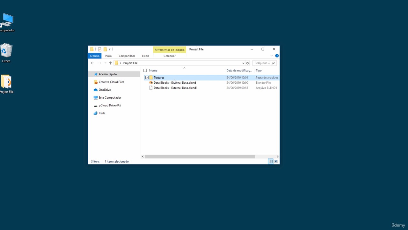
Task: Select Data Blocks - External Data.blend1 file
Action: coord(175,88)
